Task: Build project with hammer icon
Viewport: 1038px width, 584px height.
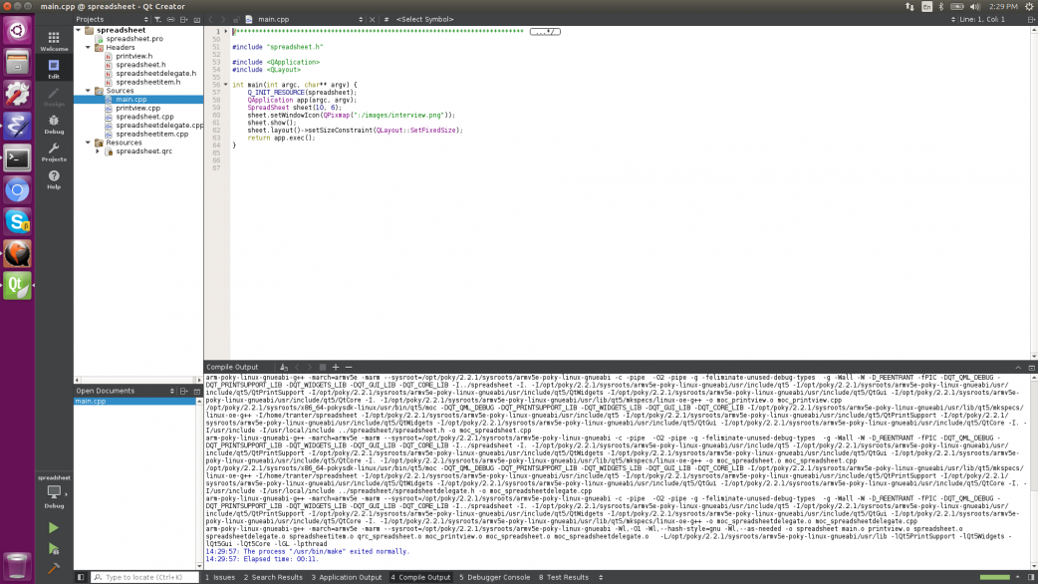Action: (x=54, y=569)
